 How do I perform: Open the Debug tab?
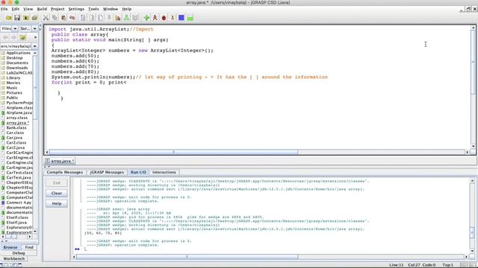[19, 253]
